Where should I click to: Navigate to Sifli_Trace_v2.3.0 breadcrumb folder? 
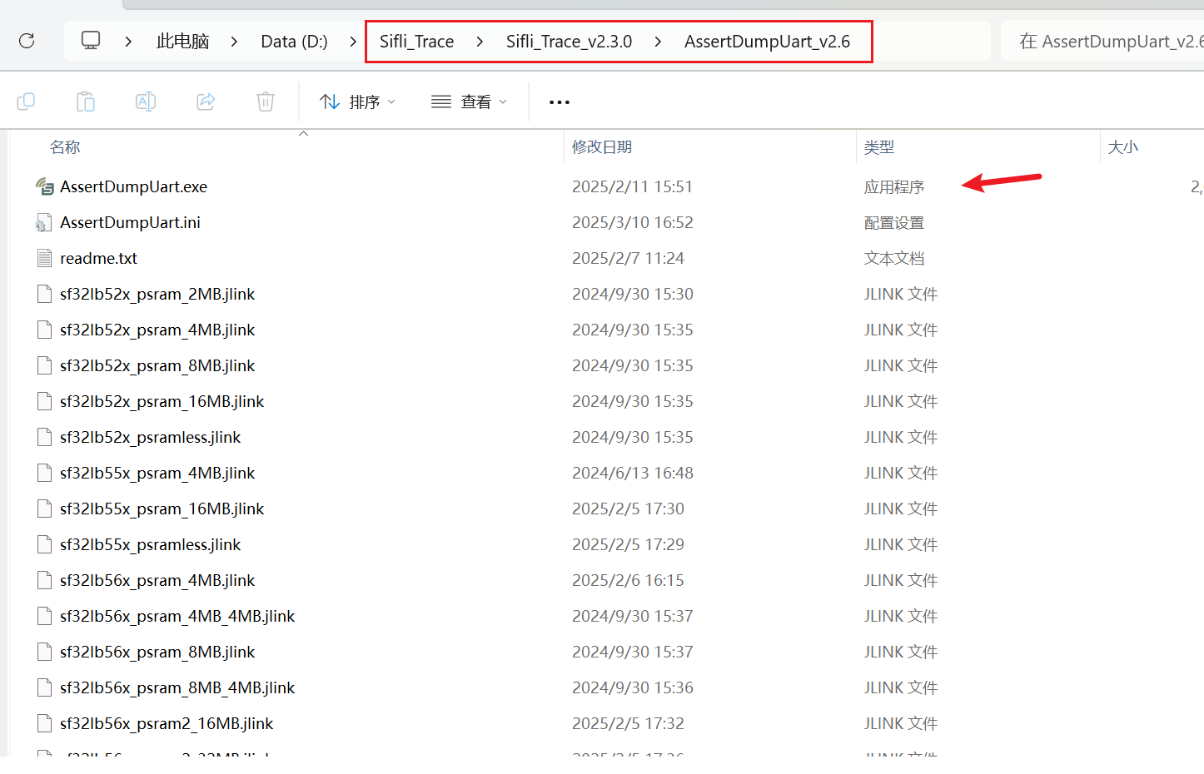click(569, 42)
